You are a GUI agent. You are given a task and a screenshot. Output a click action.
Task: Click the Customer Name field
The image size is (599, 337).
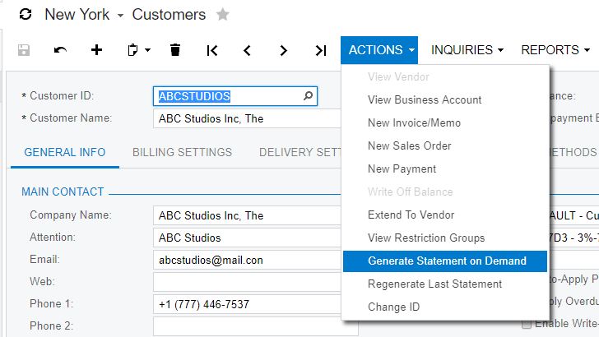pyautogui.click(x=247, y=118)
